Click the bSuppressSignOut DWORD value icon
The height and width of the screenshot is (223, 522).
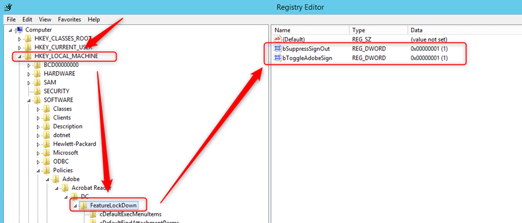(x=278, y=49)
